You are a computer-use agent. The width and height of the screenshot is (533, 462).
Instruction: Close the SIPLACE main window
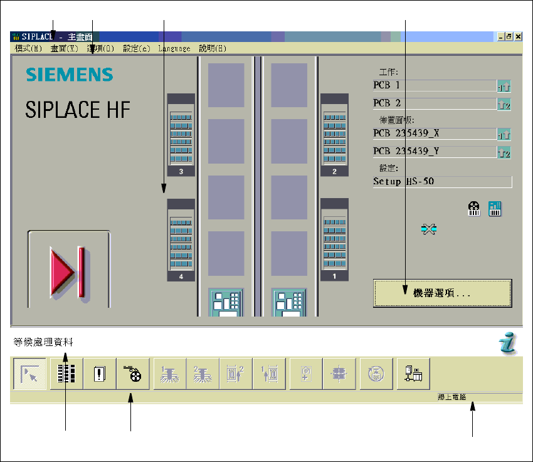[518, 37]
